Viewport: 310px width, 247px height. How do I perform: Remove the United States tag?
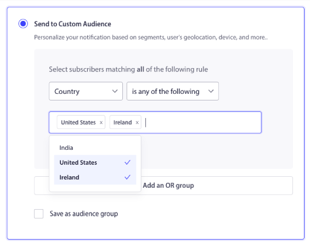tap(101, 122)
